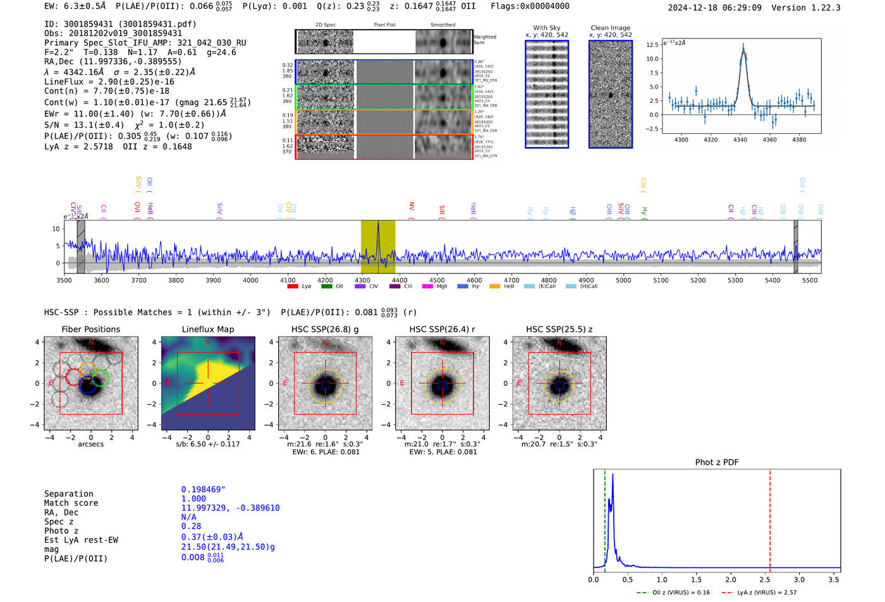Select the blue-outlined 2D spectrum row
This screenshot has width=885, height=602.
384,72
